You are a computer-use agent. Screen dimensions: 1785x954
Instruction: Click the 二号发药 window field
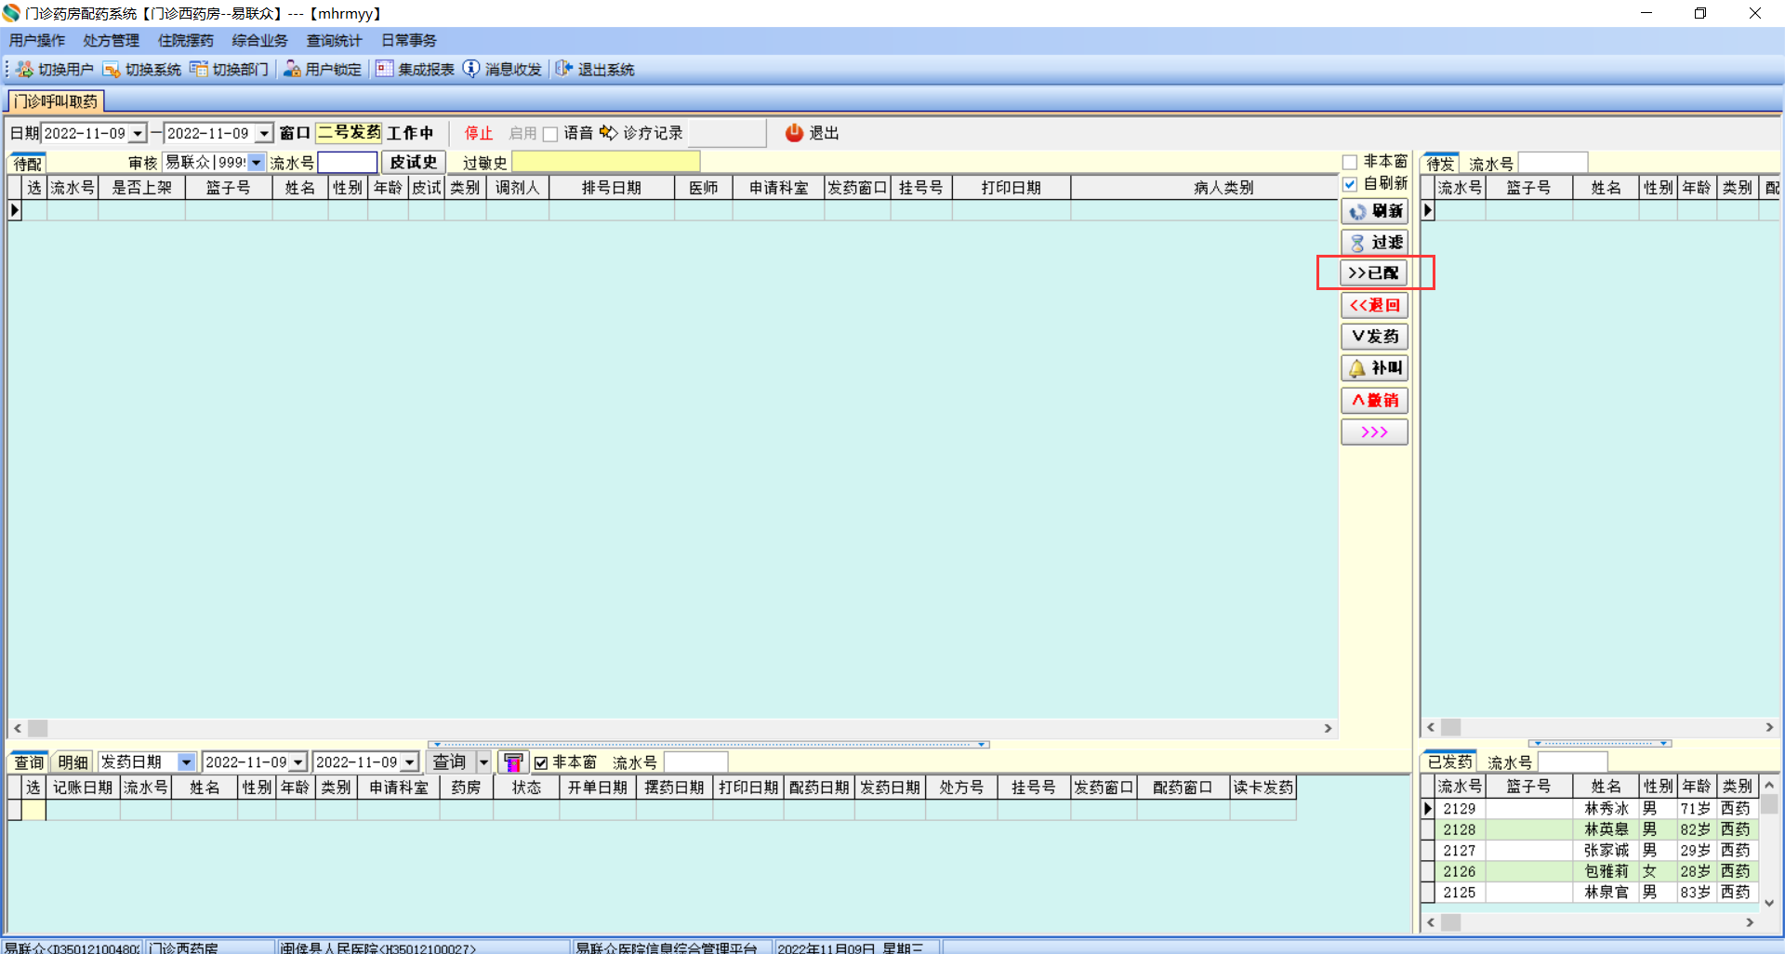(x=349, y=133)
